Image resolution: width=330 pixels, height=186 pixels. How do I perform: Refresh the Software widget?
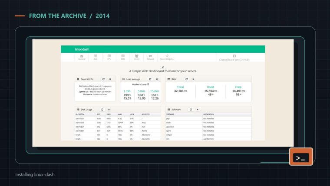[x=191, y=109]
